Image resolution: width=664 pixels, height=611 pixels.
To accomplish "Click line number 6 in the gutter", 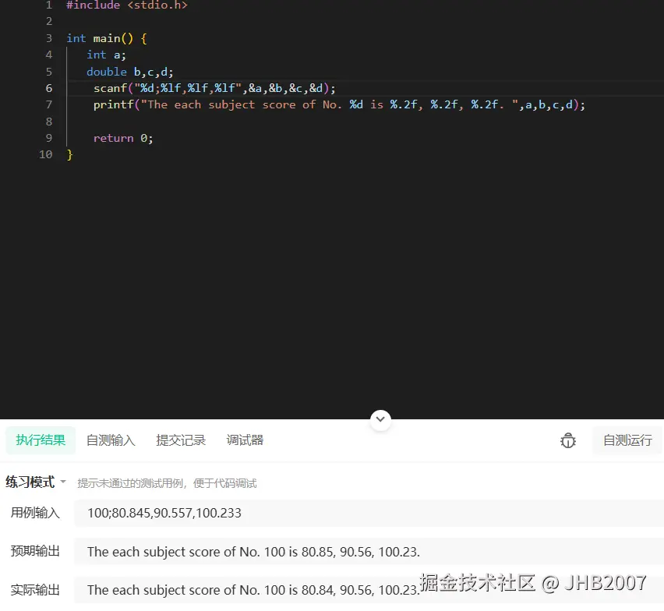I will (48, 88).
